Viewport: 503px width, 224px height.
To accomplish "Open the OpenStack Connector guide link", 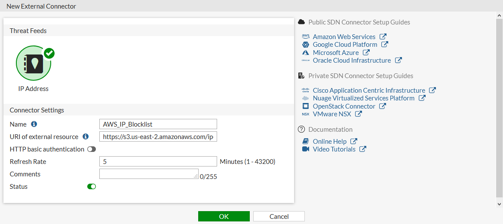I will coord(344,106).
